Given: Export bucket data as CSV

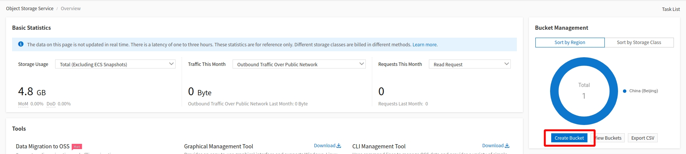Looking at the screenshot, I should [x=643, y=138].
